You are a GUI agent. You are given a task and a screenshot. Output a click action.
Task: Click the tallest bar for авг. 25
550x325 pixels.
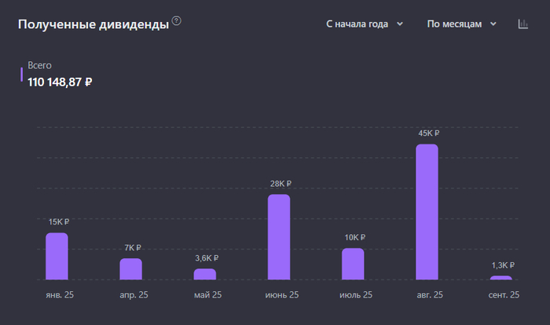click(427, 211)
